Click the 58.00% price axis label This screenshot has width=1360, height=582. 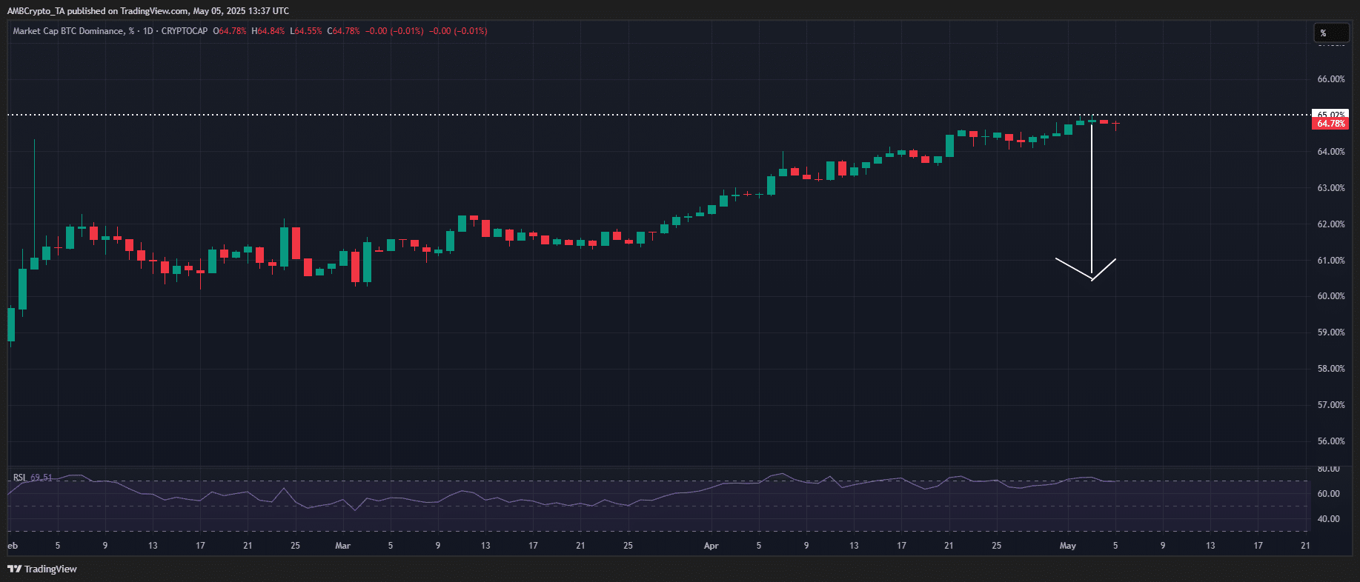(1331, 369)
